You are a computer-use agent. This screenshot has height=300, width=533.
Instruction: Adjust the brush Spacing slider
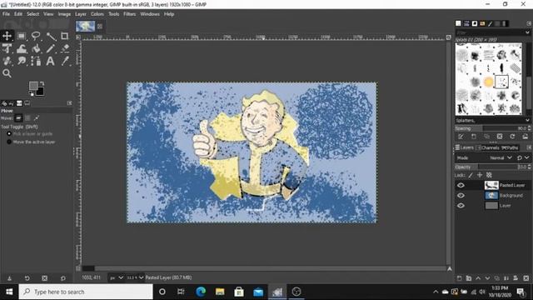pos(492,128)
